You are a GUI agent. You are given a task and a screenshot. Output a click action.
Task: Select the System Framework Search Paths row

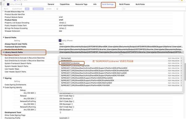coord(18,64)
